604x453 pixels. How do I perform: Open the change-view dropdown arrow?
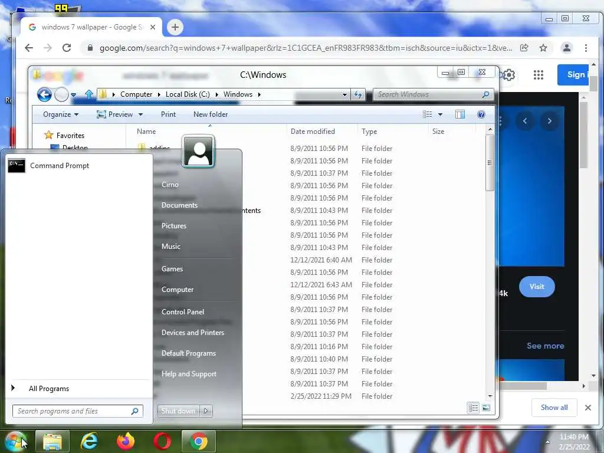click(440, 114)
